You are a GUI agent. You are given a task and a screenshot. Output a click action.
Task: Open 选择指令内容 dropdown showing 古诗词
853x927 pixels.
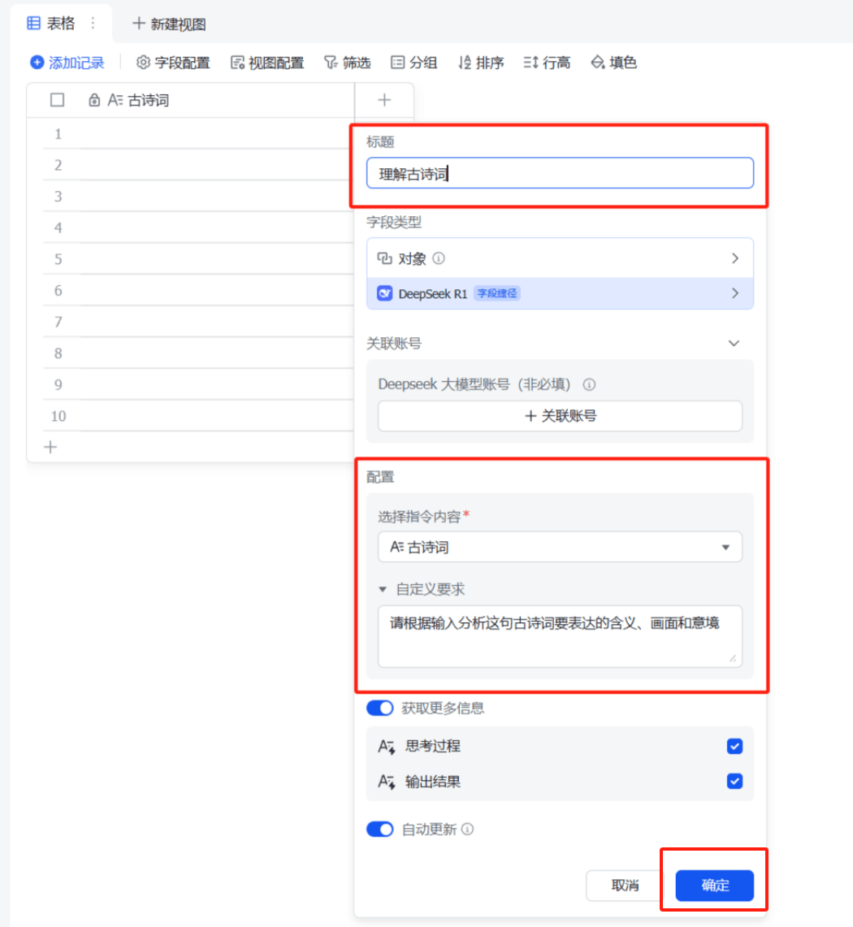(x=560, y=548)
